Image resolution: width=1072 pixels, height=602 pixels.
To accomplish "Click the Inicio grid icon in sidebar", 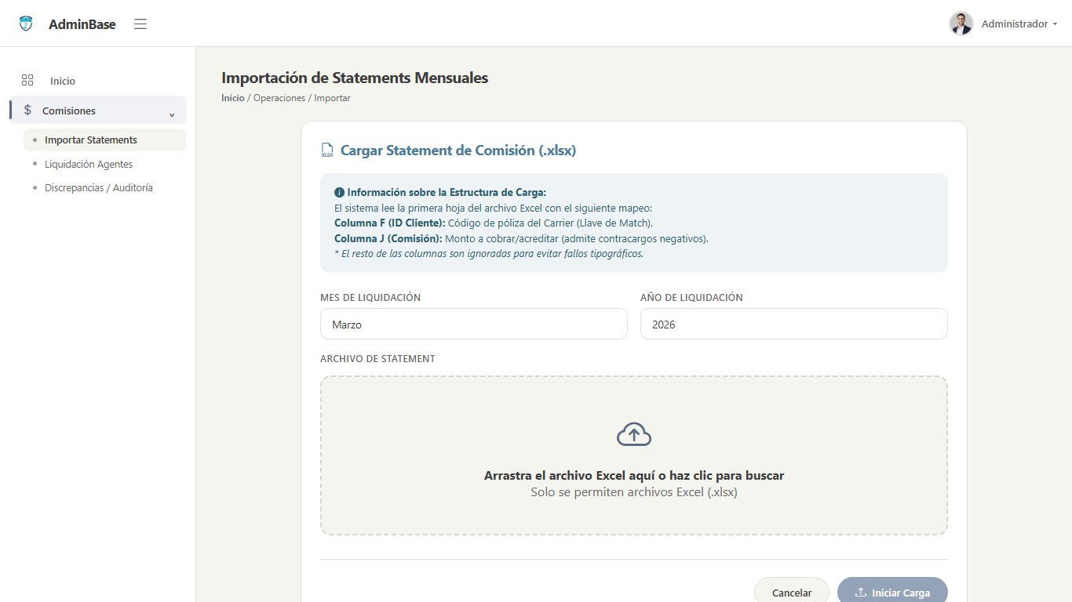I will point(27,80).
